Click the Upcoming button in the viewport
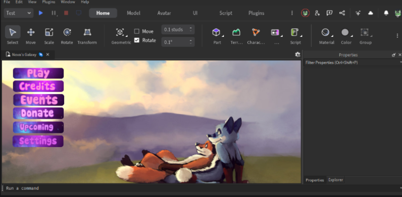Viewport: 402px width, 197px height. tap(38, 127)
